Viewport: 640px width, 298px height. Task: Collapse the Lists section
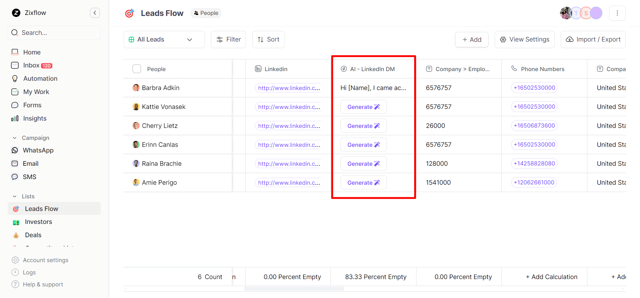click(x=15, y=196)
